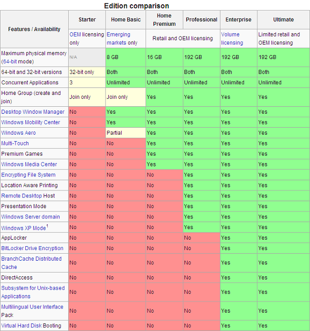
Task: Follow the Windows Server domain link
Action: click(x=31, y=217)
